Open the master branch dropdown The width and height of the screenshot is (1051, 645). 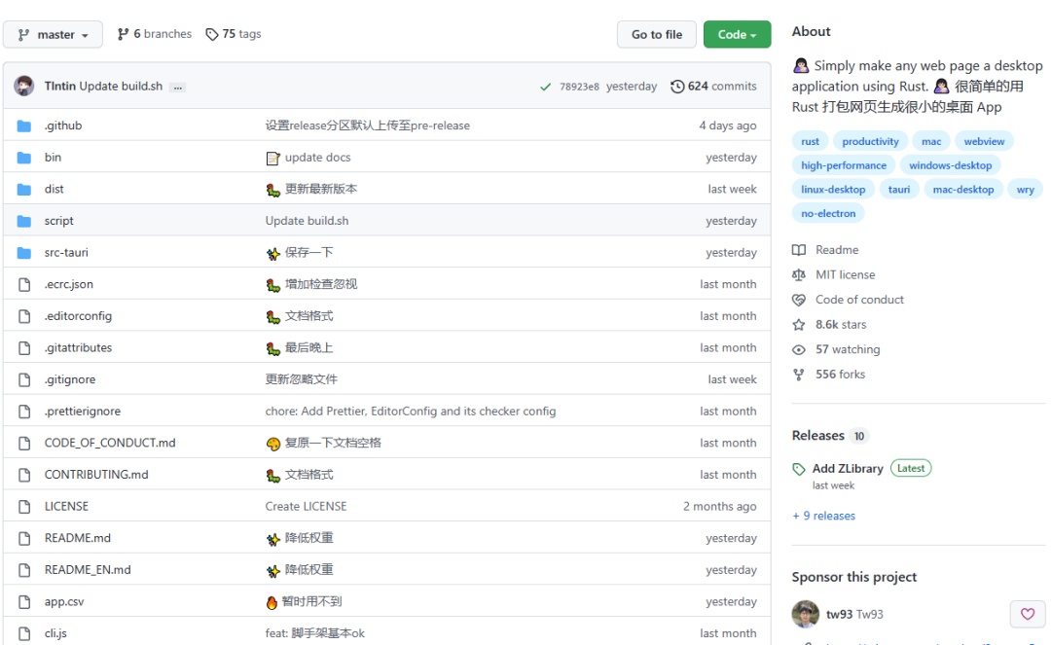click(x=53, y=33)
